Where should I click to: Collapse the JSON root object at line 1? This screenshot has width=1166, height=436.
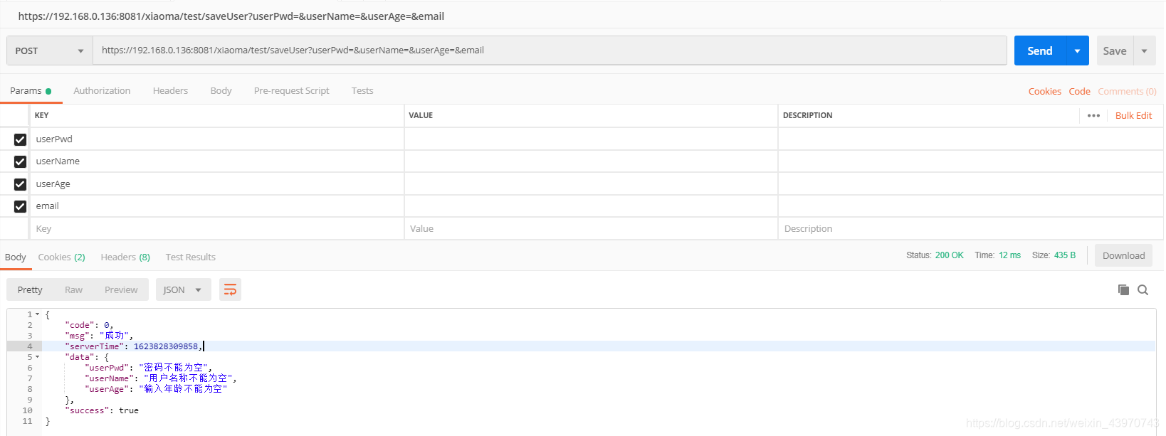click(38, 314)
